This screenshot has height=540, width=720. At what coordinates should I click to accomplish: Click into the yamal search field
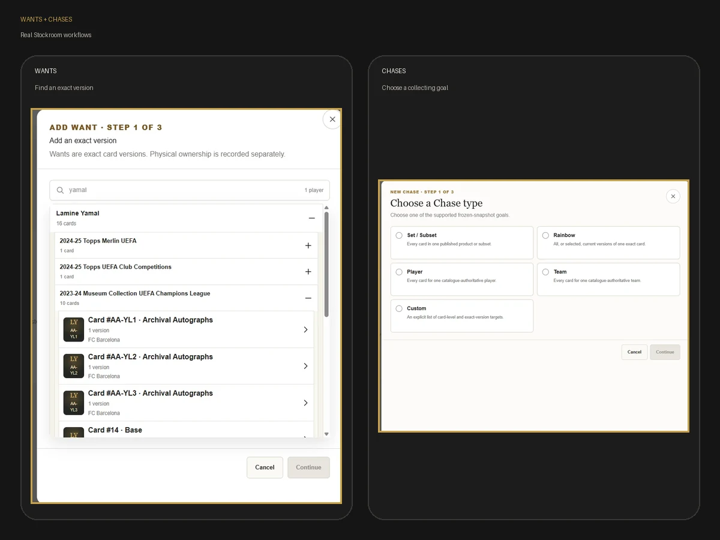(x=190, y=190)
